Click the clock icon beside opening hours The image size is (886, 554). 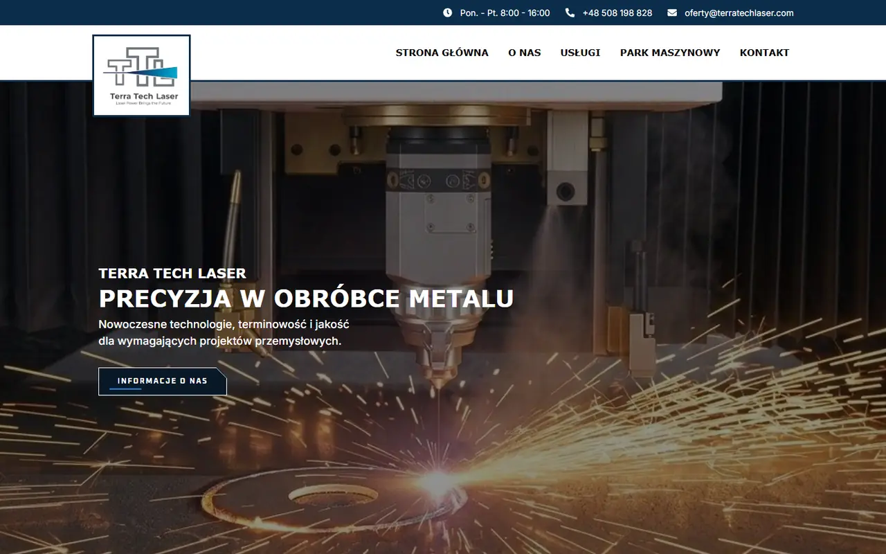pyautogui.click(x=447, y=12)
